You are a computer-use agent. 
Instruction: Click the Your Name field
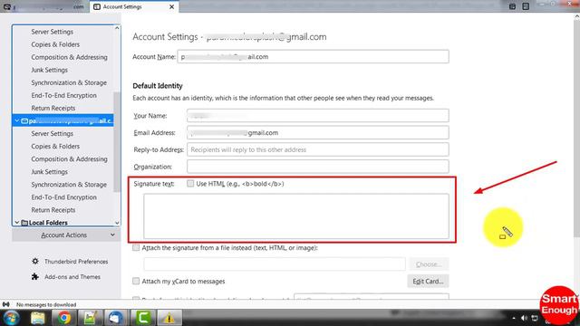318,116
